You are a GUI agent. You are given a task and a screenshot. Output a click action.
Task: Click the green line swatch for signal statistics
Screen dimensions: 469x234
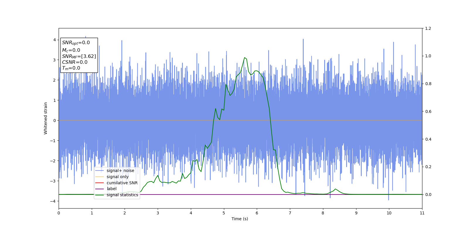tap(100, 195)
